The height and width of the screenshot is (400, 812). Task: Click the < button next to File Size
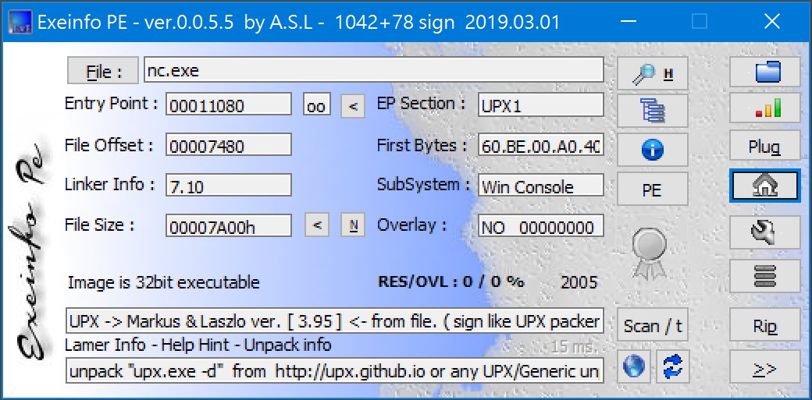(x=317, y=225)
